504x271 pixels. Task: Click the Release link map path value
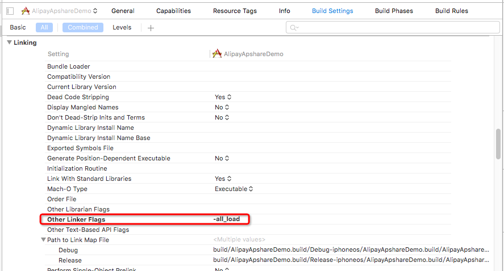tap(351, 260)
